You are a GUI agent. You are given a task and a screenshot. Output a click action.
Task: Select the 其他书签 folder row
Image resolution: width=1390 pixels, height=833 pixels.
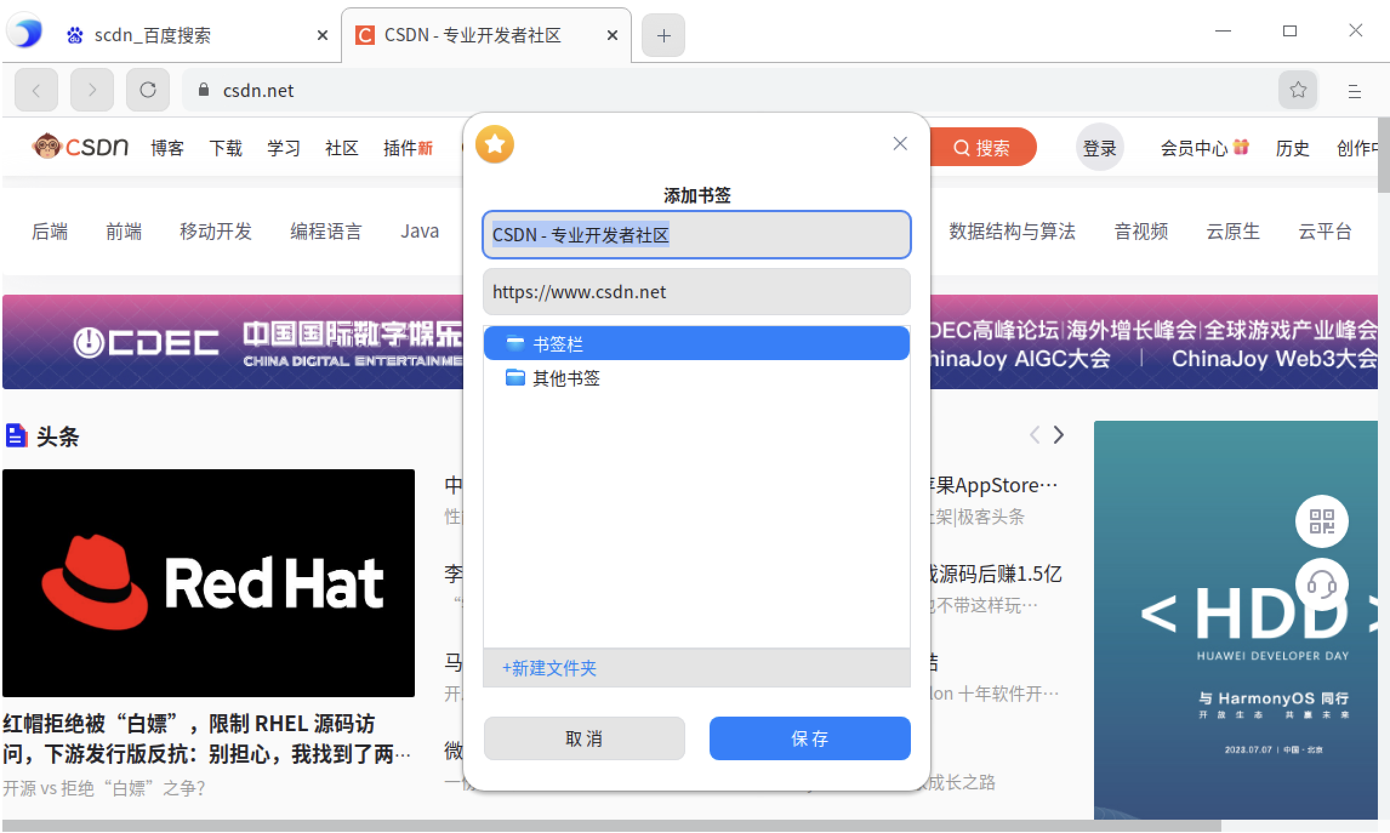coord(697,378)
